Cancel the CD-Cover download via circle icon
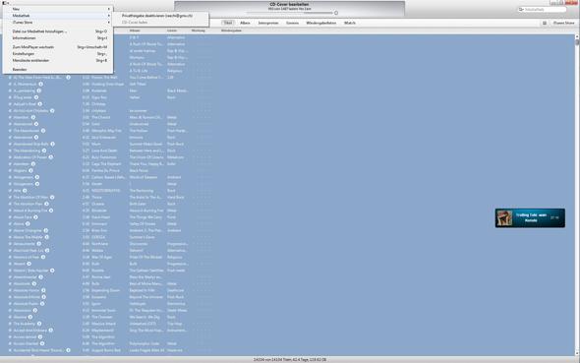The image size is (580, 363). (336, 13)
